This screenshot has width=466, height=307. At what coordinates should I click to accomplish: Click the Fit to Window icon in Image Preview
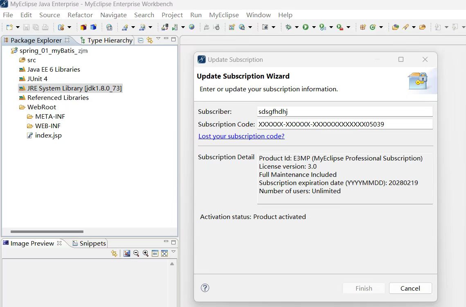click(x=164, y=253)
